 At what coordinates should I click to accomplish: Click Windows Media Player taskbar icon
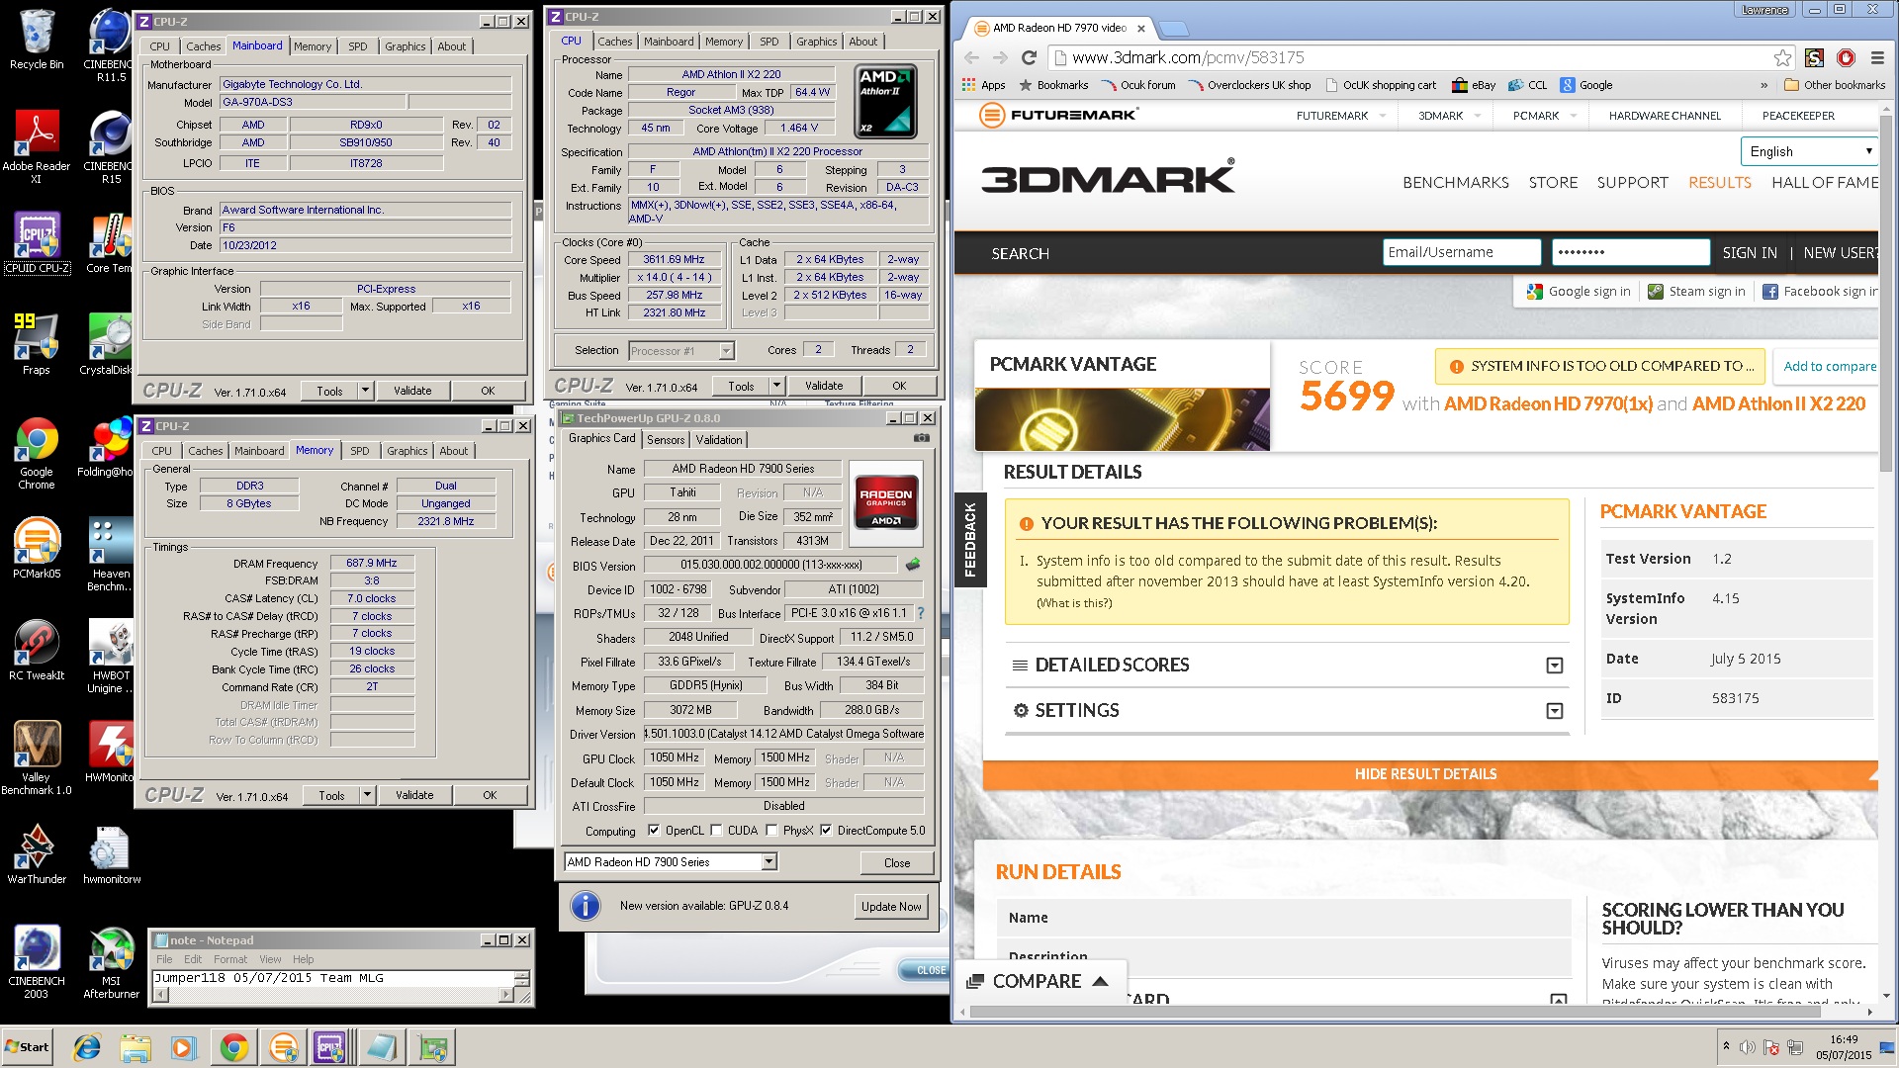184,1047
